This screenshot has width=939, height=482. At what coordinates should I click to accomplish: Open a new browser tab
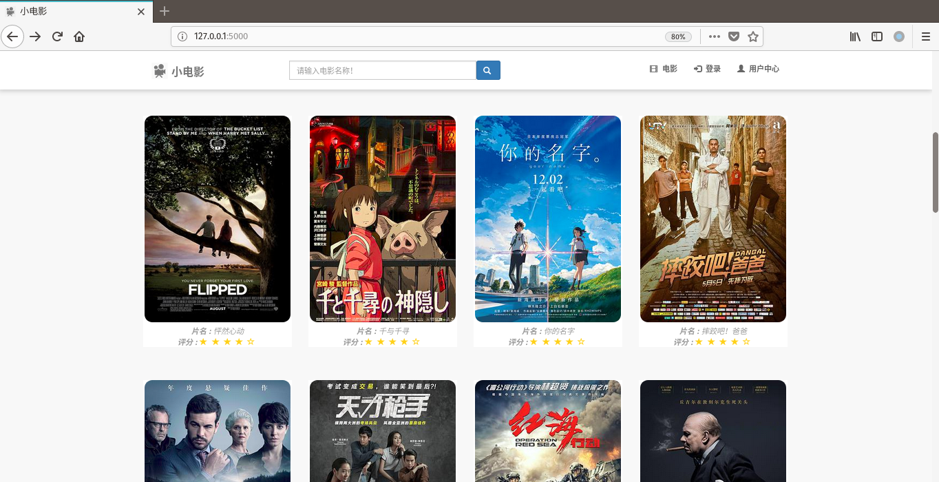click(165, 11)
